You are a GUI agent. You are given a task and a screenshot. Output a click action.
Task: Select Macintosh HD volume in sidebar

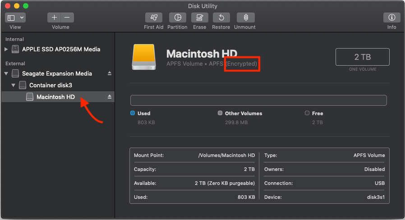click(x=58, y=97)
